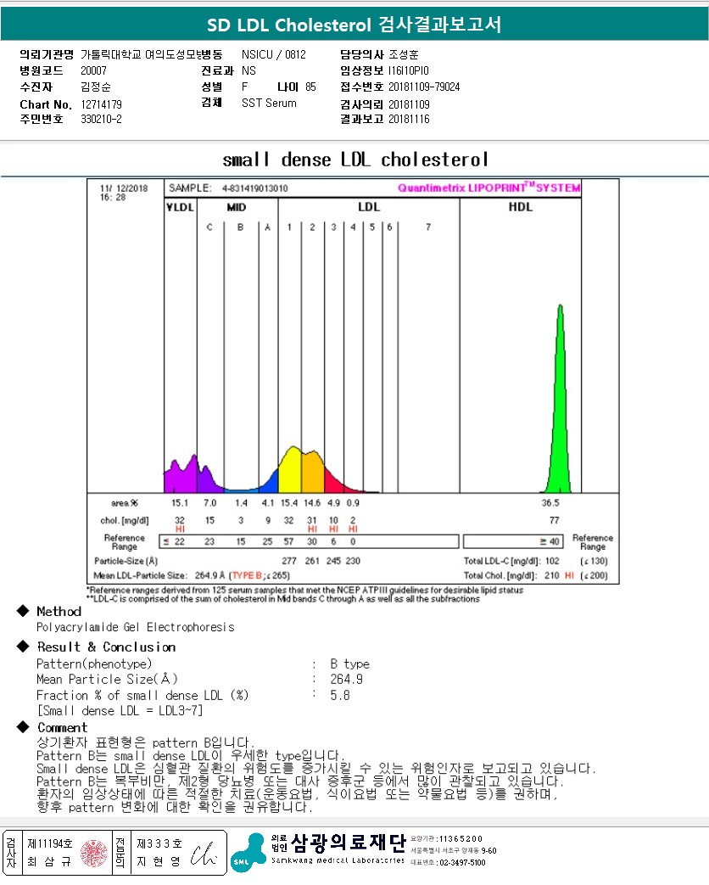Select particle size value 277

click(289, 561)
